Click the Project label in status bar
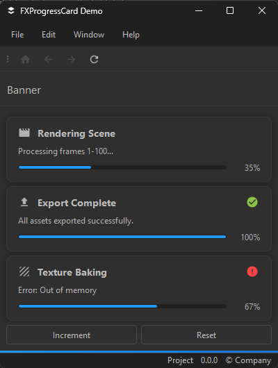Screen dimensions: 278x368 (x=180, y=360)
